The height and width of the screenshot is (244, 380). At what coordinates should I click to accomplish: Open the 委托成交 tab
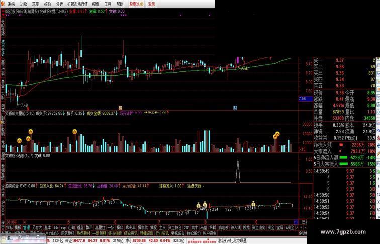coord(178,233)
